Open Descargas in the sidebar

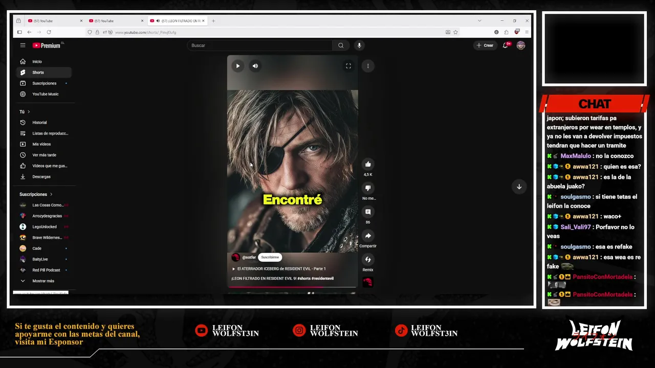pos(43,176)
